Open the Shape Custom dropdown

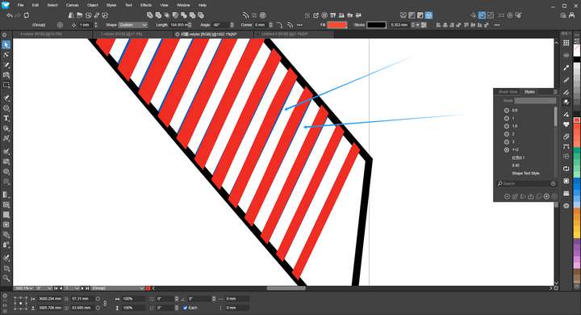tap(133, 25)
